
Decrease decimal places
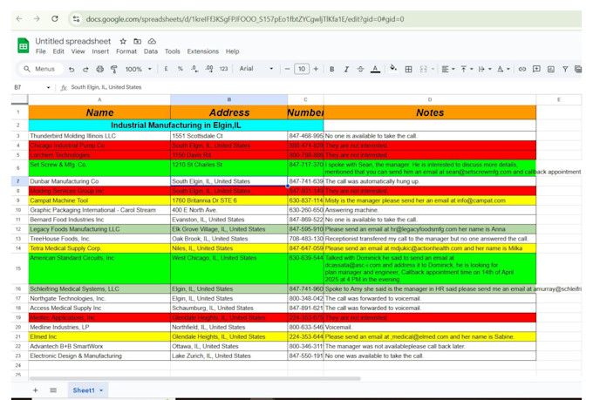(194, 69)
